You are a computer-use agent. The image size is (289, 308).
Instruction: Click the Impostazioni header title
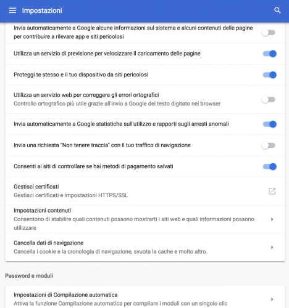pos(42,10)
